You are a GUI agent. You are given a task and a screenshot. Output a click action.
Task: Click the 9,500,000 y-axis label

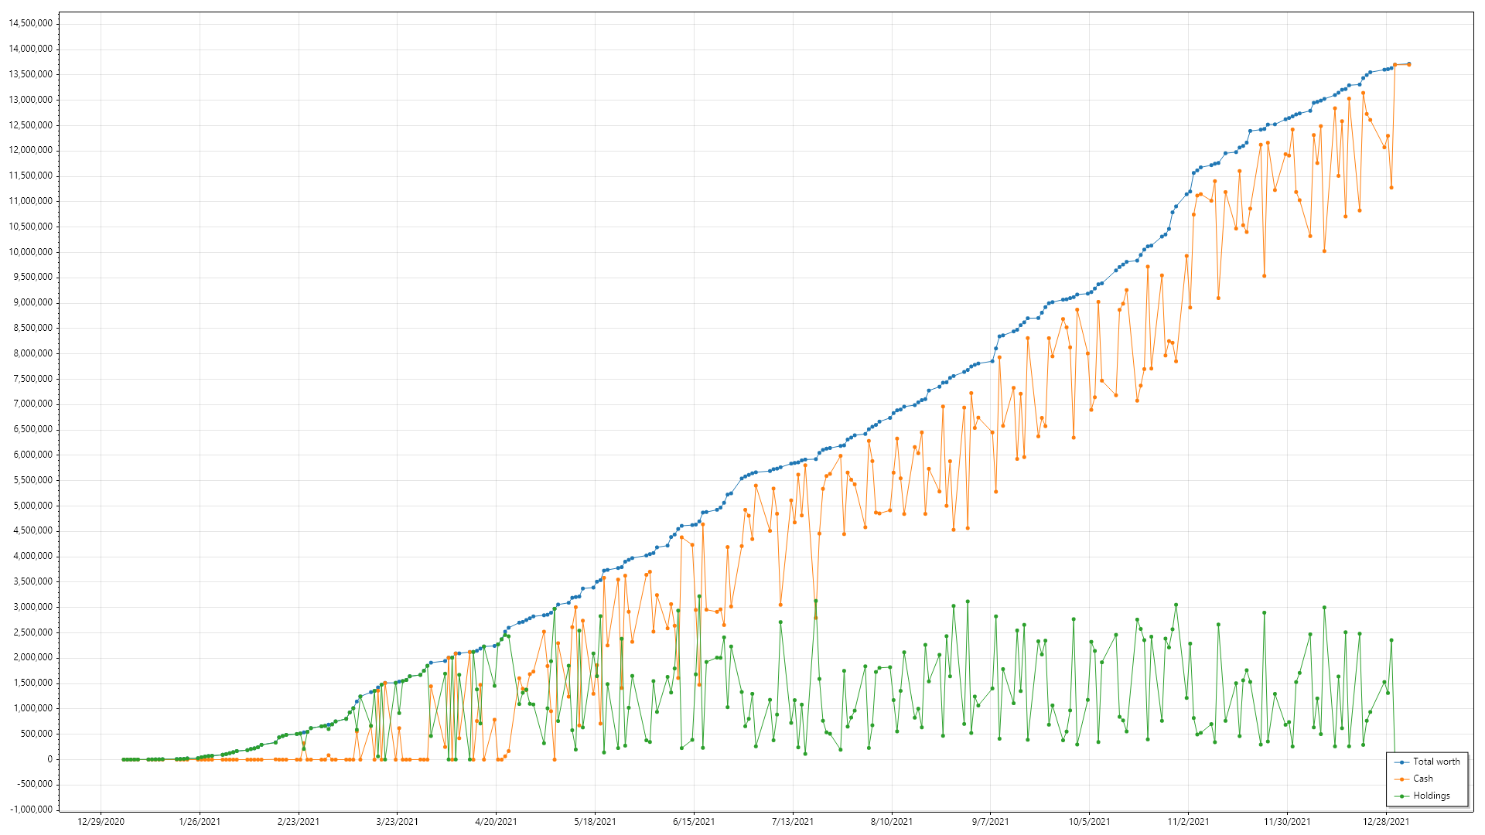point(33,277)
